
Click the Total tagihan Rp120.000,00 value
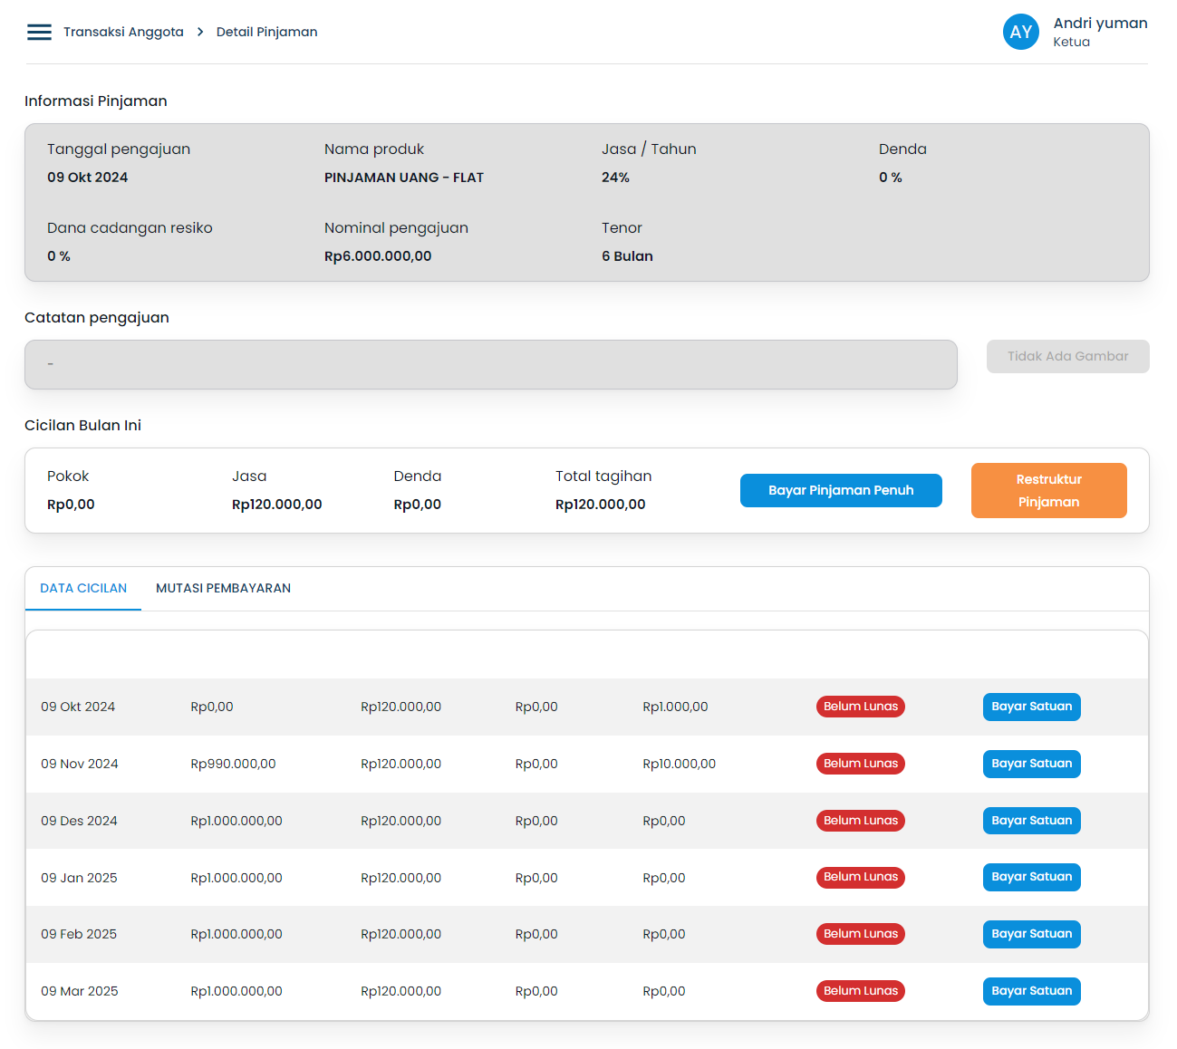point(601,505)
